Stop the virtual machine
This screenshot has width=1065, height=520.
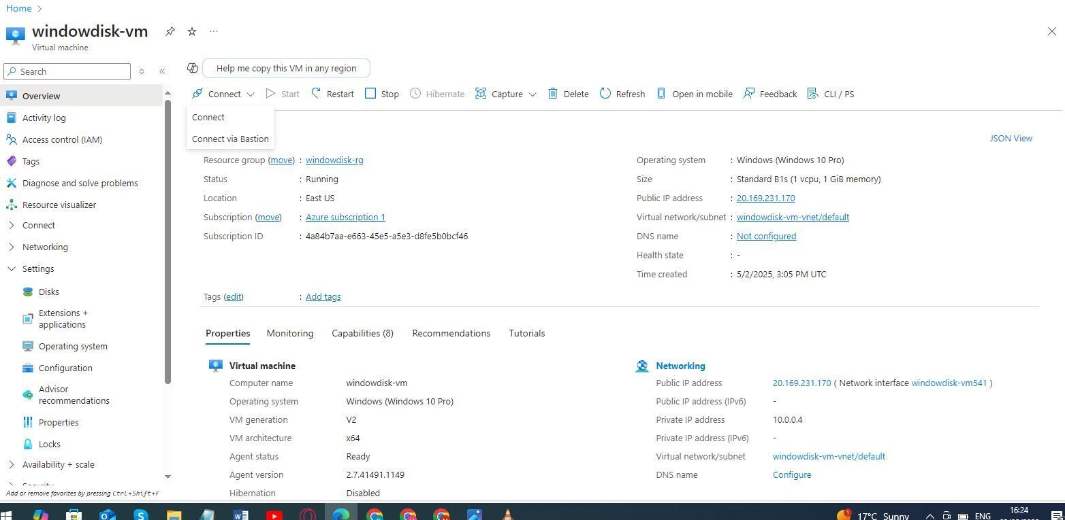click(382, 94)
